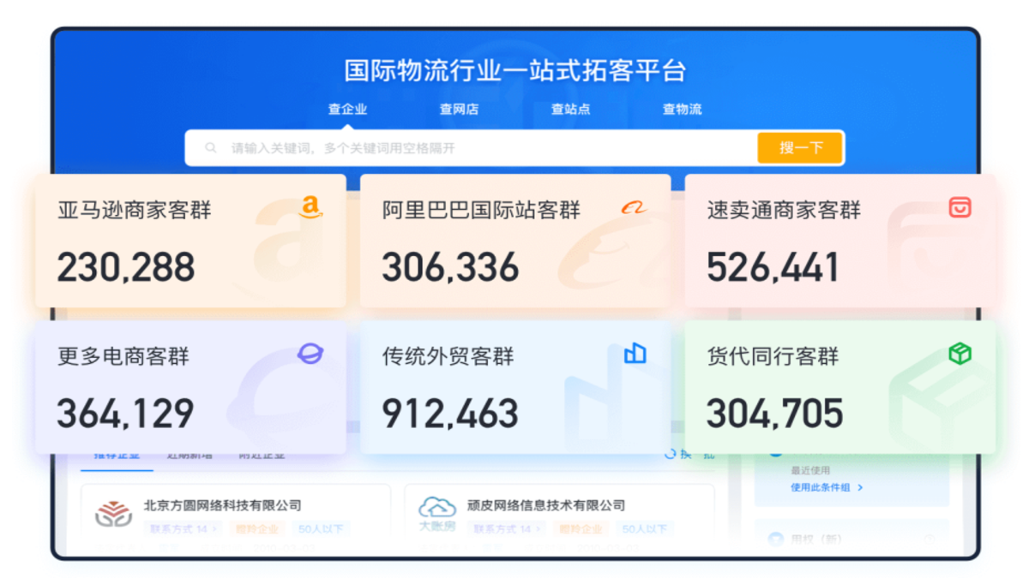Screen dimensions: 1029x578
Task: Click the 顽皮网络 cloud logo
Action: click(x=436, y=511)
